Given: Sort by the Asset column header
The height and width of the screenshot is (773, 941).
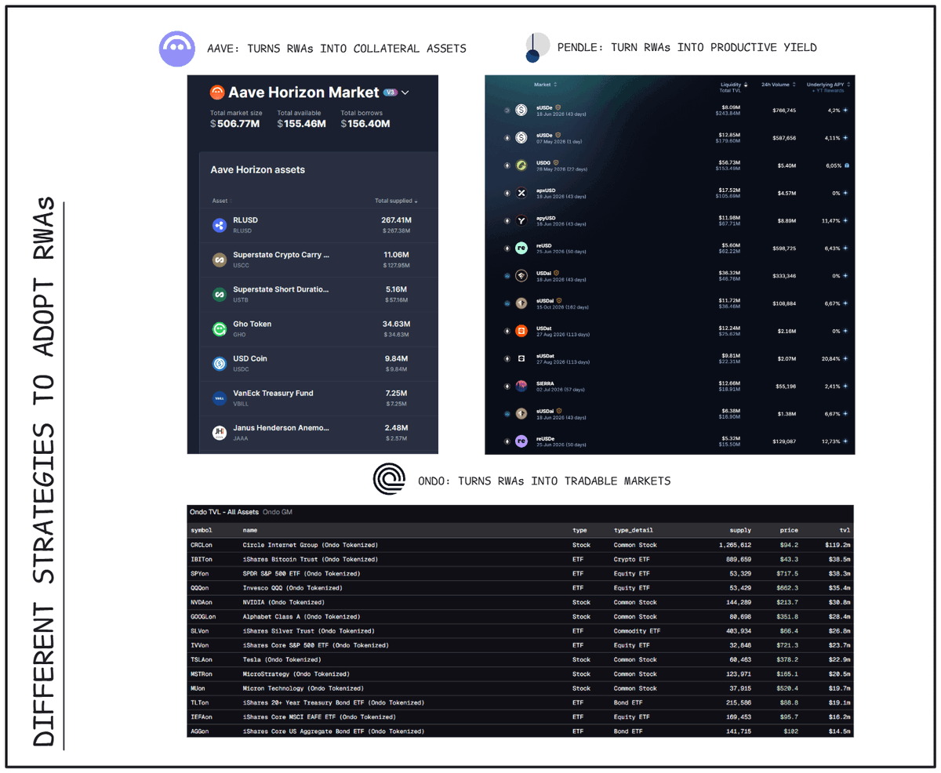Looking at the screenshot, I should point(222,201).
